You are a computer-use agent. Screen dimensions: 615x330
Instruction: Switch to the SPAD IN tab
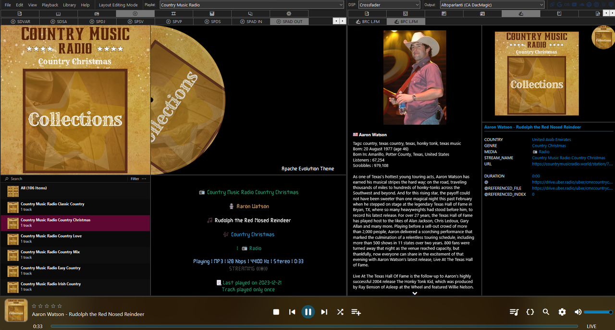(x=250, y=22)
